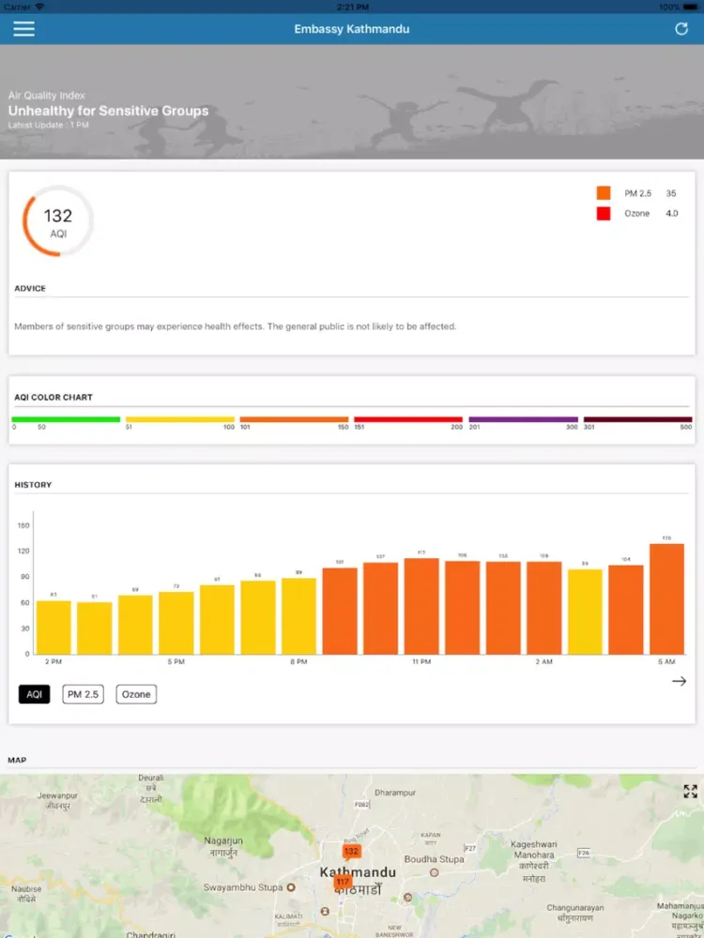Click the 'Latest Update : 1 PM' text
Image resolution: width=704 pixels, height=938 pixels.
point(49,125)
